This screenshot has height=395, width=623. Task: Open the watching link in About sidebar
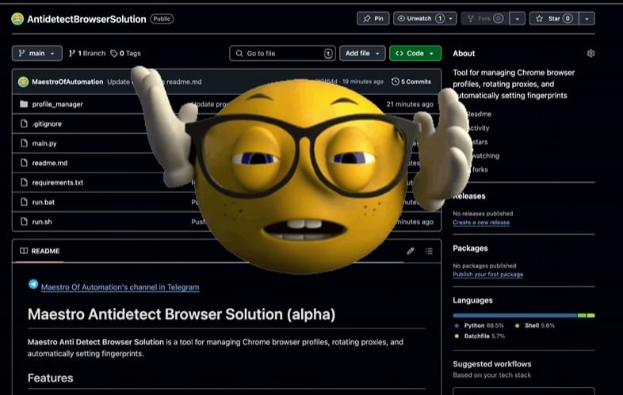tap(485, 156)
